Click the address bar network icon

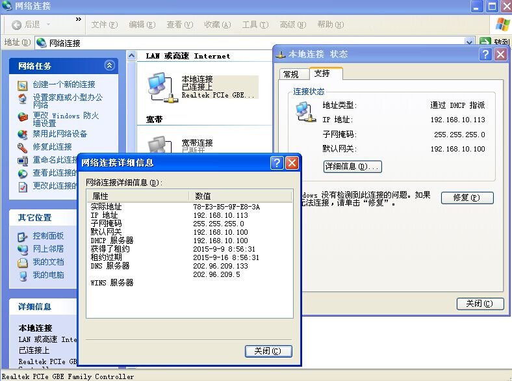[x=41, y=43]
